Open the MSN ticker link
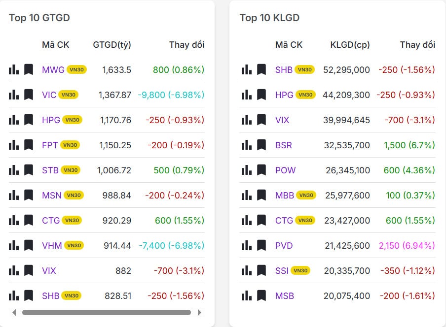 click(52, 195)
